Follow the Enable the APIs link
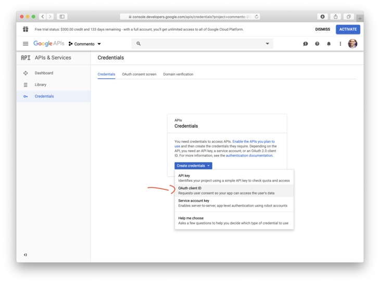This screenshot has height=284, width=380. [254, 141]
